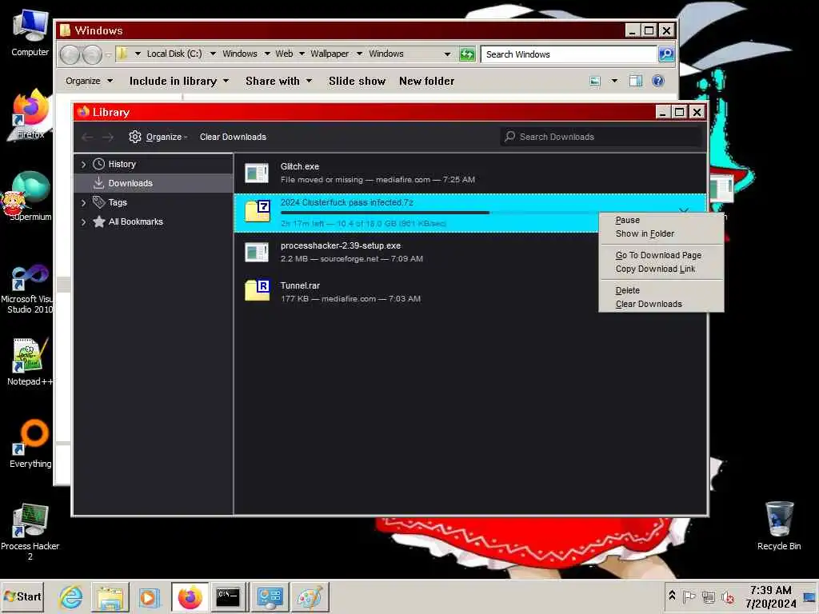Open Windows Media Player taskbar icon

149,597
